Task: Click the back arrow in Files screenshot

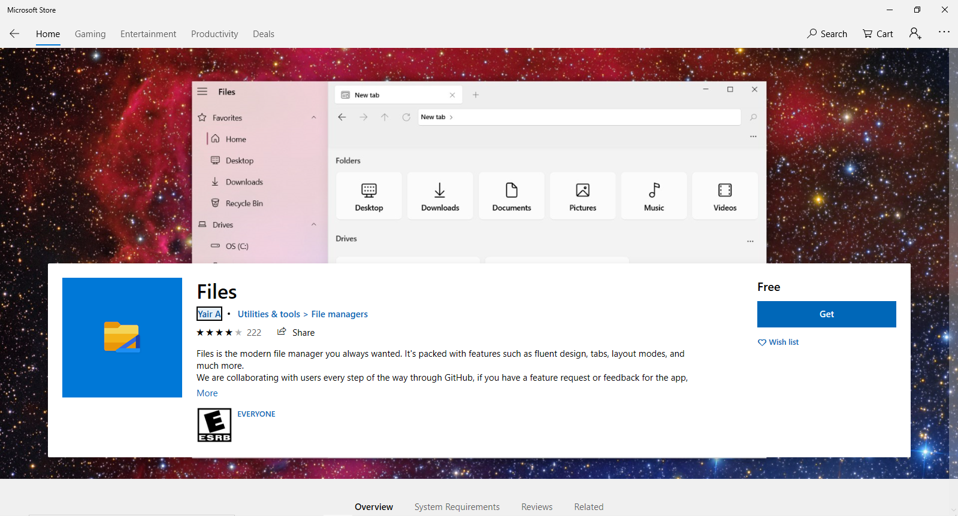Action: click(342, 117)
